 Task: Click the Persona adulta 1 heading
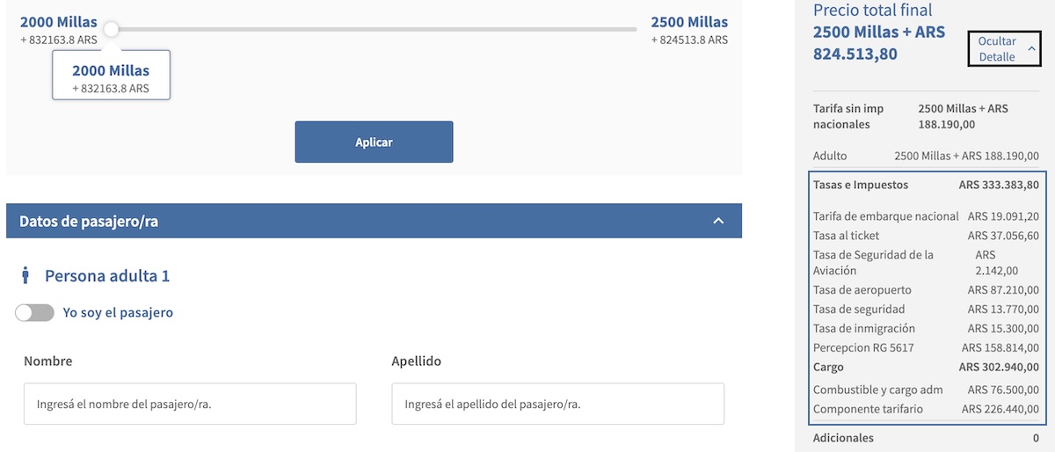pyautogui.click(x=107, y=276)
